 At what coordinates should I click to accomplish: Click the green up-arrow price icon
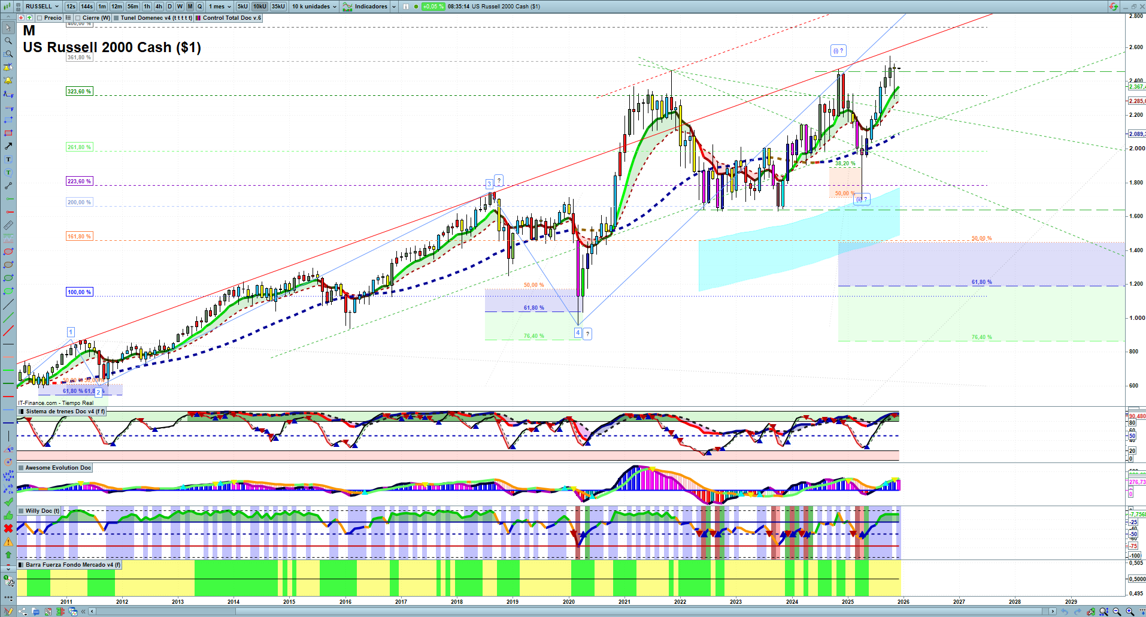29,18
